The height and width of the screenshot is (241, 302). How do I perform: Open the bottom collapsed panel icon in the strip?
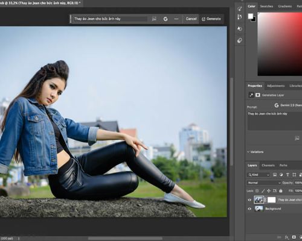click(x=239, y=40)
